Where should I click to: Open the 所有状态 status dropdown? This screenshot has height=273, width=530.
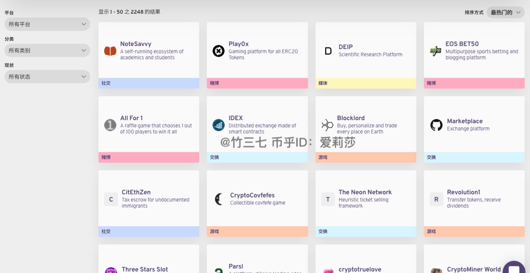47,76
